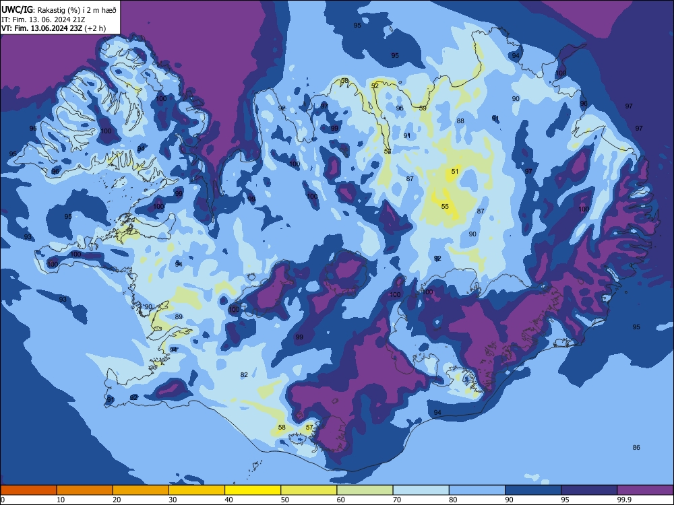
Task: Click the humidity value "88" on the map
Action: [460, 121]
